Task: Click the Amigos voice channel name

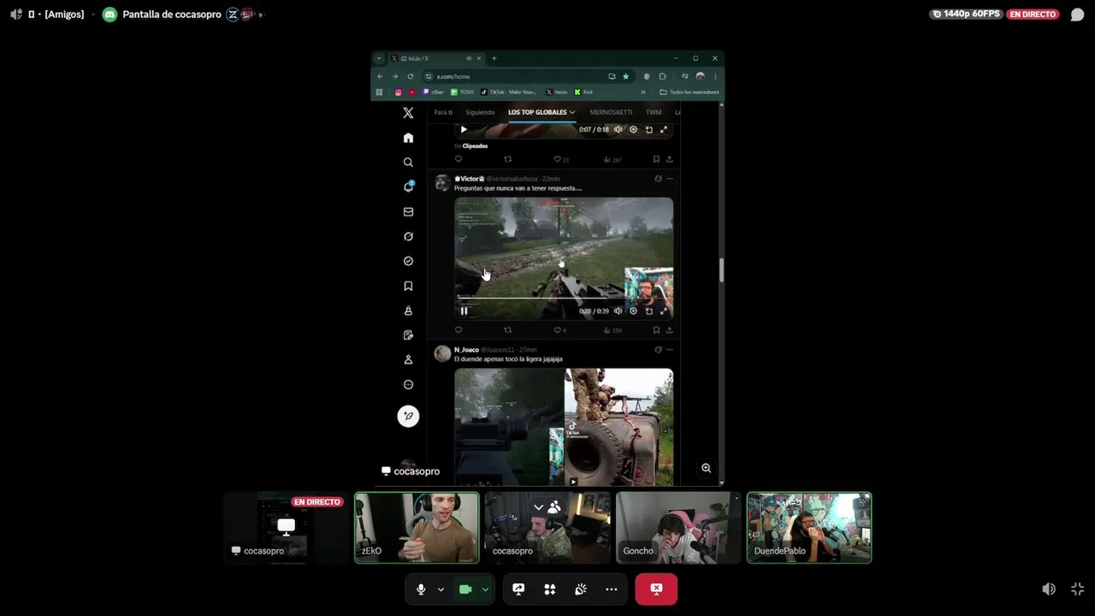Action: click(64, 15)
